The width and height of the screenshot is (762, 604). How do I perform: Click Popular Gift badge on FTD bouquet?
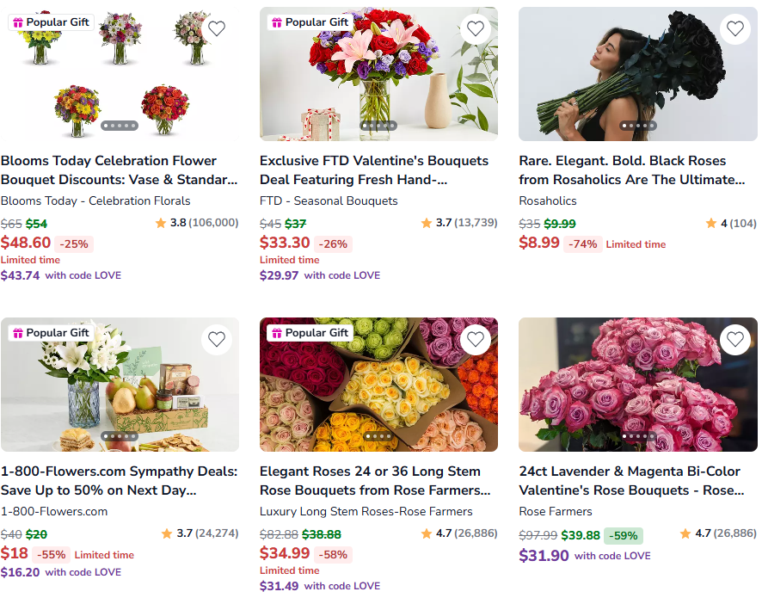coord(310,22)
